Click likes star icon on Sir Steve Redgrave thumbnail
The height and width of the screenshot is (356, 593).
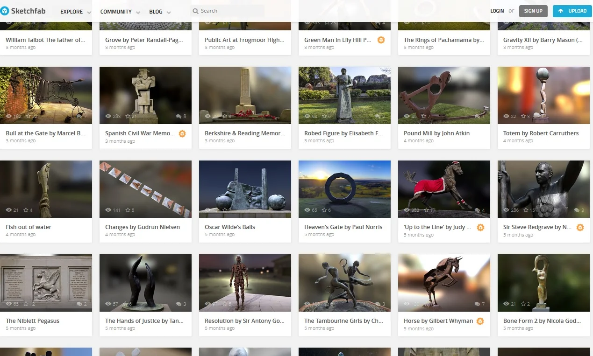pyautogui.click(x=526, y=210)
